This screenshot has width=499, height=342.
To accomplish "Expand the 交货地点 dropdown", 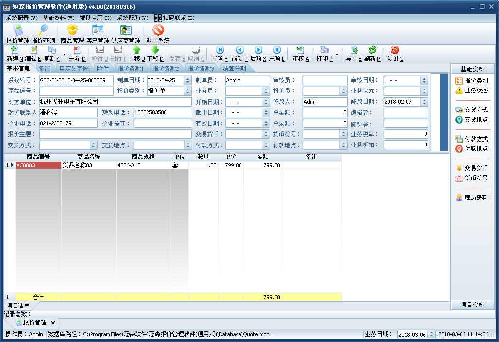I will pos(188,145).
